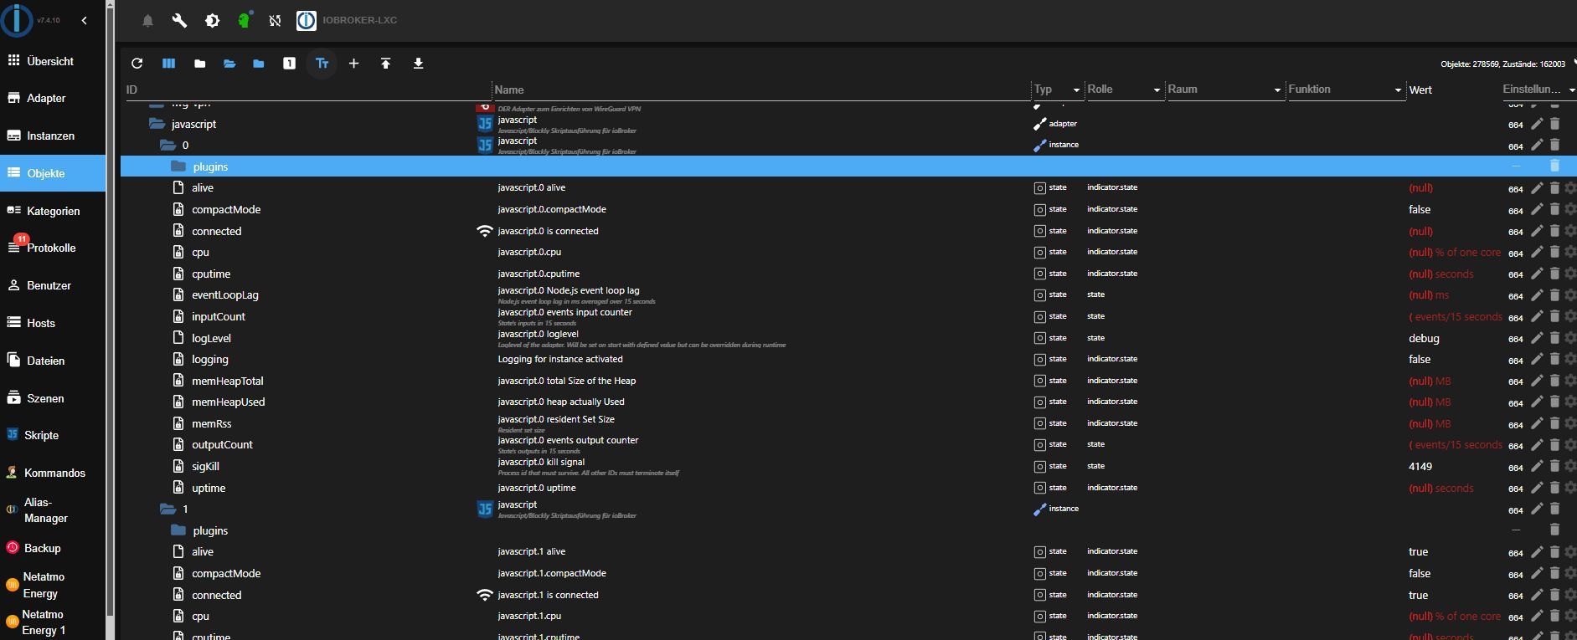Open Adapter page in sidebar

pyautogui.click(x=53, y=98)
